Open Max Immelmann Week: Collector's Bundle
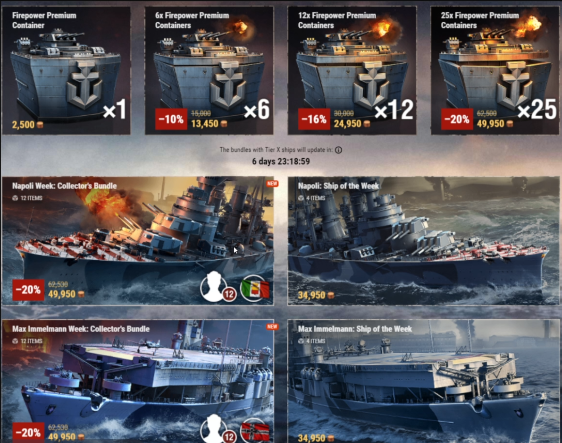The image size is (562, 443). click(x=138, y=381)
